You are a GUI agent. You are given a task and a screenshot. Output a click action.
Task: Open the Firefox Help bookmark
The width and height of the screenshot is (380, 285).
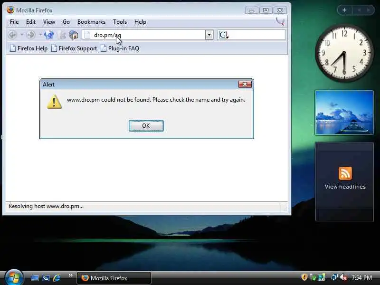click(28, 48)
